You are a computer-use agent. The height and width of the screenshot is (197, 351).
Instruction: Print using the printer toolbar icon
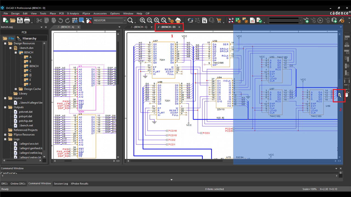tap(27, 20)
